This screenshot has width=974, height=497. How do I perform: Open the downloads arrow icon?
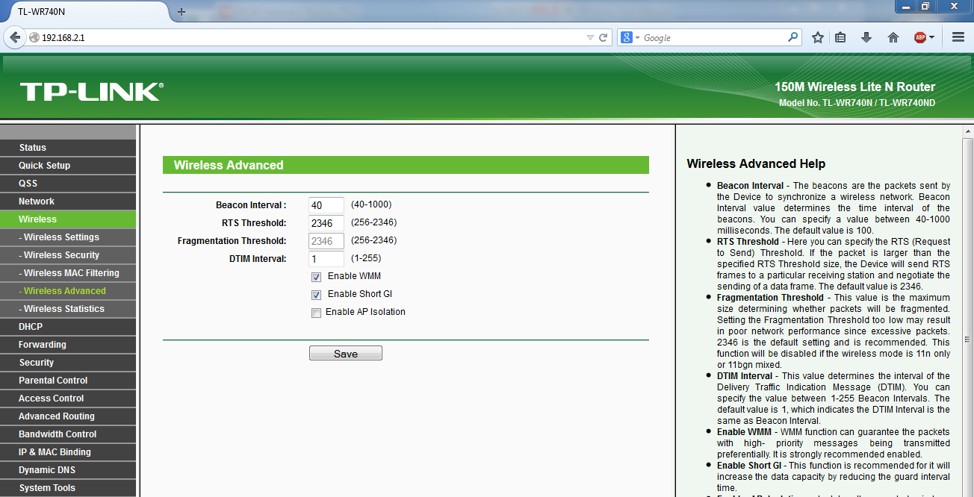pyautogui.click(x=866, y=37)
